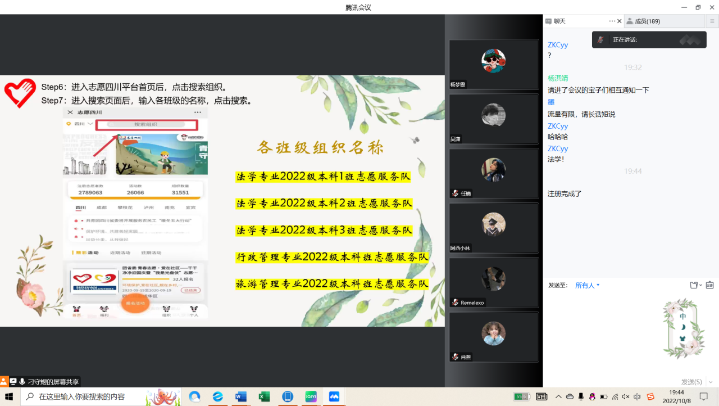
Task: Click sender name ZKCyy in chat
Action: click(558, 45)
